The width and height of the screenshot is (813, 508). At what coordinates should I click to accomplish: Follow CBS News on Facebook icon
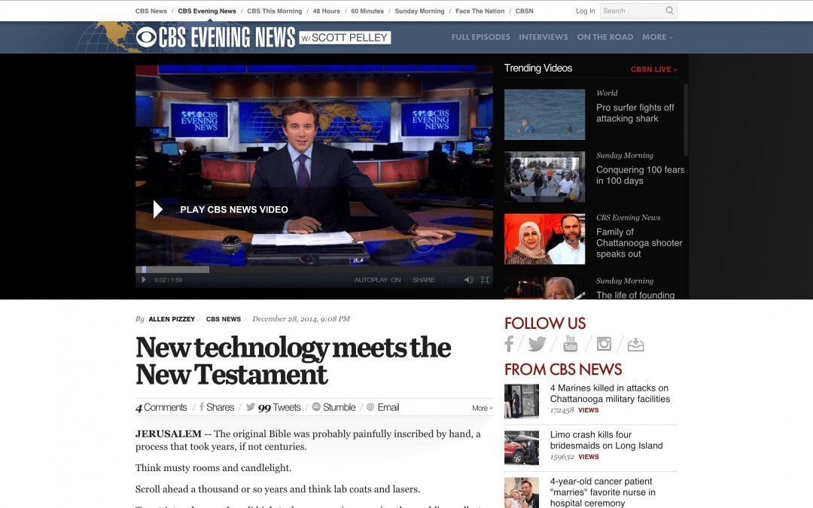[510, 344]
